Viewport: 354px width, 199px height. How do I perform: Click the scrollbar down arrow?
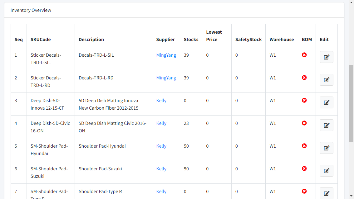coord(351,196)
